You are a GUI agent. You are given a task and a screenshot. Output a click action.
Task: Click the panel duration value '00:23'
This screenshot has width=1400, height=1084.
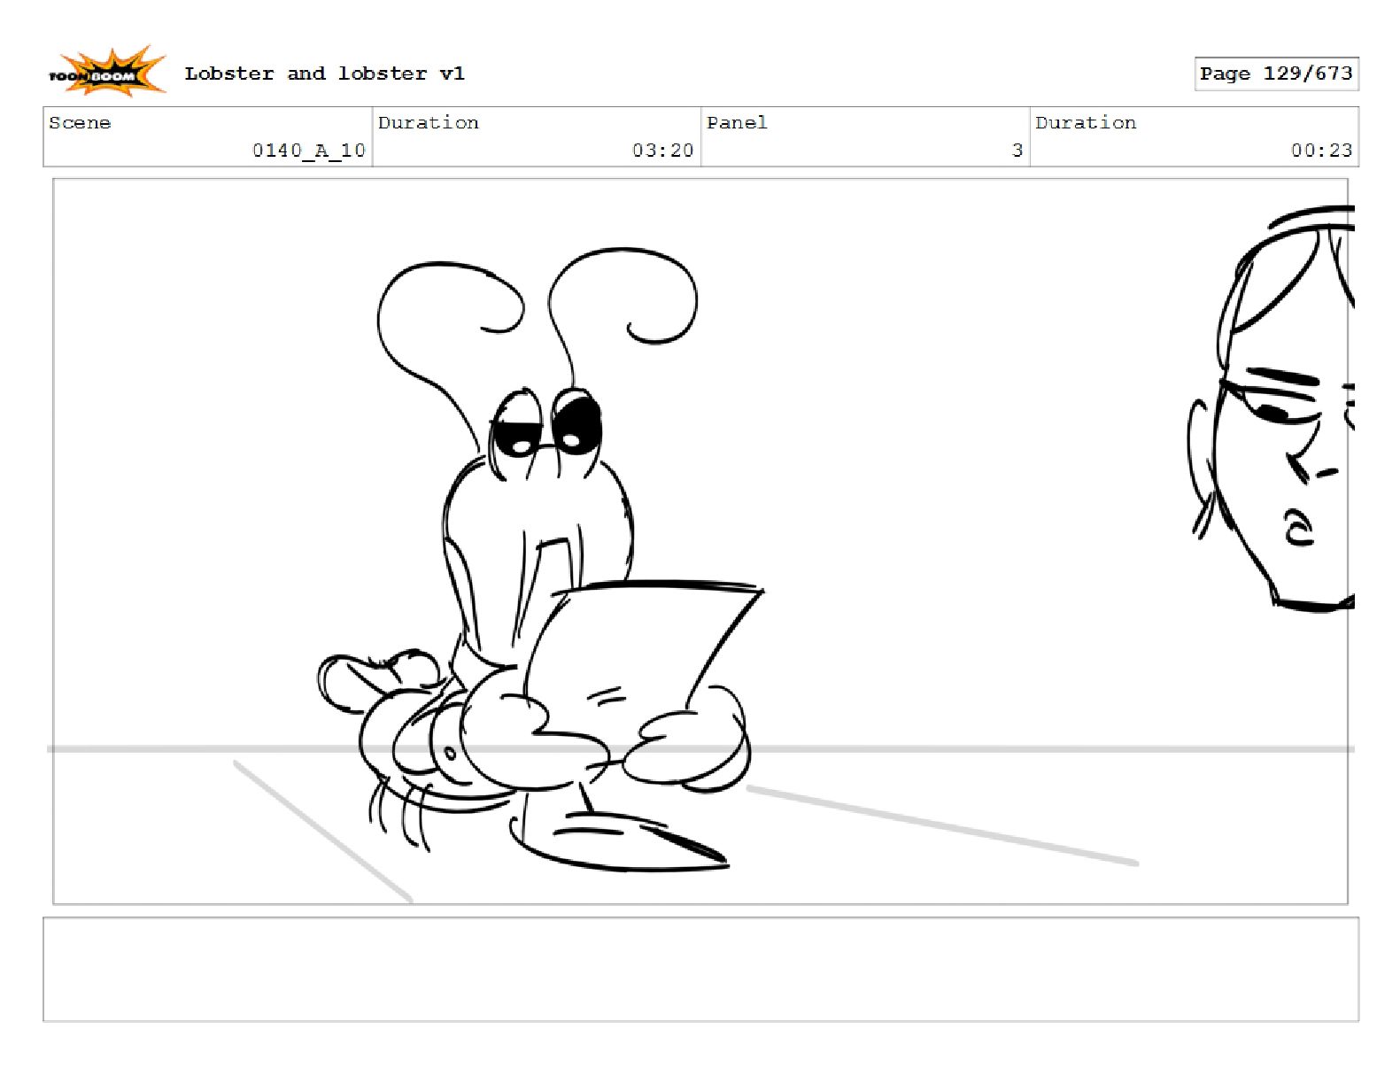click(x=1321, y=151)
